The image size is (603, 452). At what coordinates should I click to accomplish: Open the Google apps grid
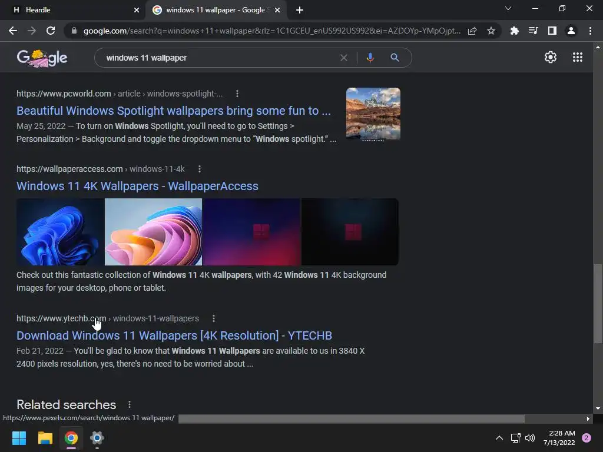(x=578, y=57)
